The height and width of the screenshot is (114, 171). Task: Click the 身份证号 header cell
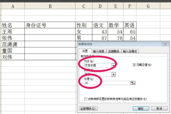50,25
